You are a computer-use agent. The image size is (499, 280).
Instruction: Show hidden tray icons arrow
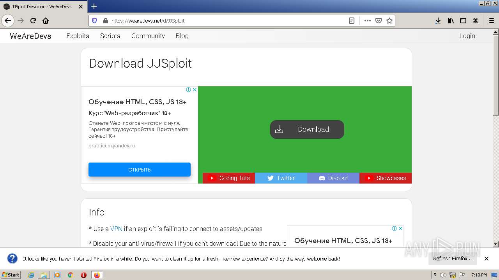click(435, 275)
